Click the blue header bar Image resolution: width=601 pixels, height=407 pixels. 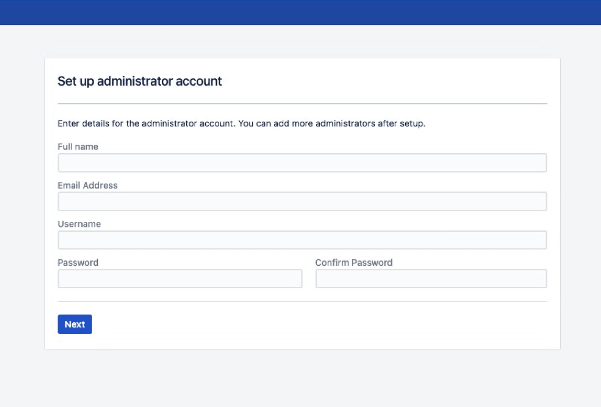[300, 12]
